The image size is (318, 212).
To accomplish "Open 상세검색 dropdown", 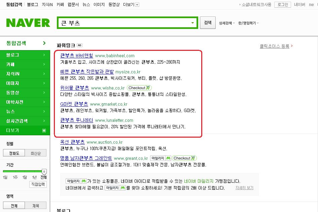I will point(227,23).
